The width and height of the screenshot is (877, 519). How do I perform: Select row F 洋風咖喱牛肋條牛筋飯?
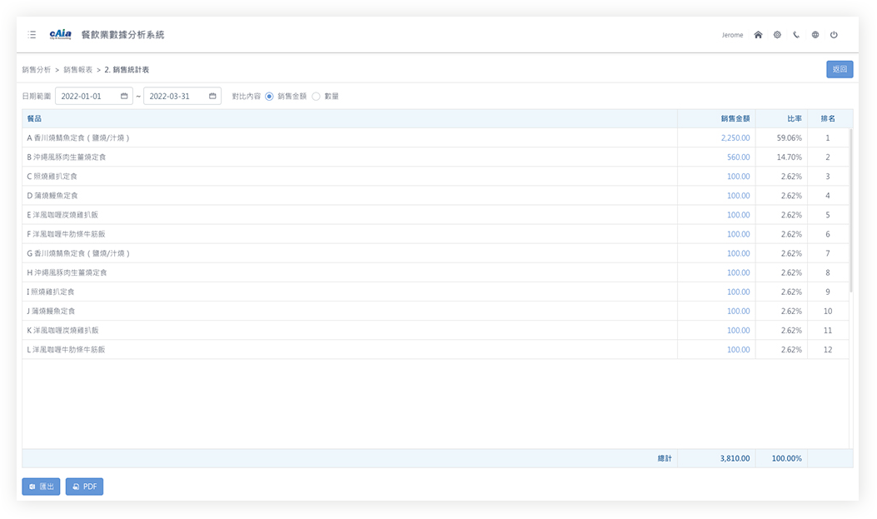click(x=435, y=234)
